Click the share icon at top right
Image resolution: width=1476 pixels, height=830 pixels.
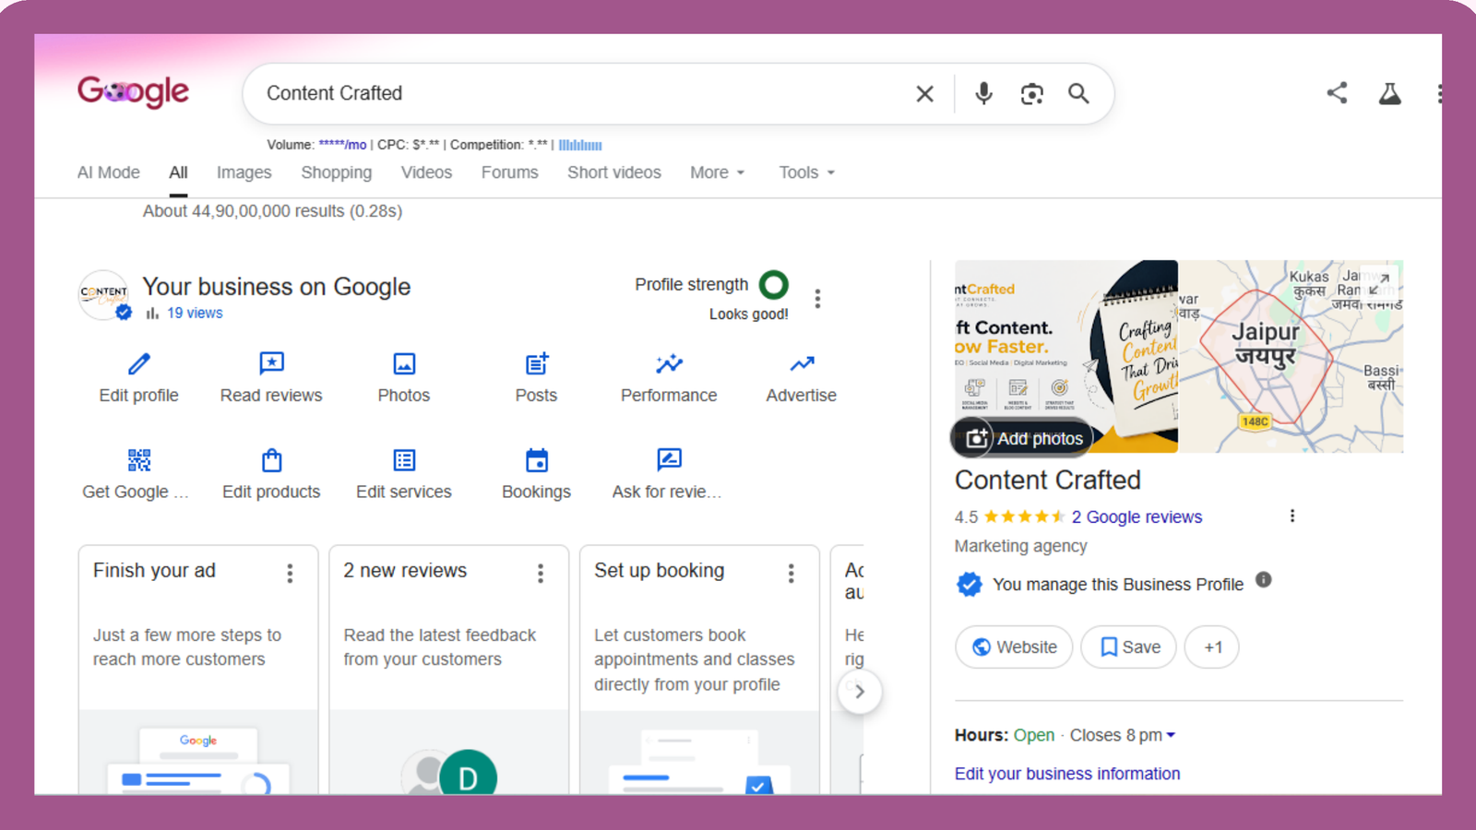click(x=1337, y=92)
